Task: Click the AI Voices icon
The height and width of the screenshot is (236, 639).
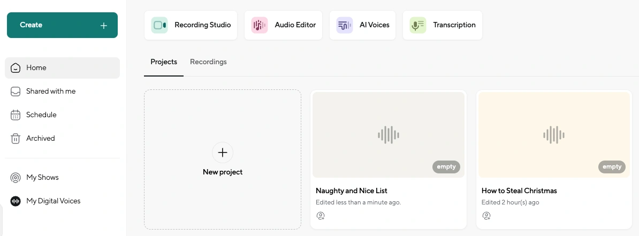Action: pos(344,25)
